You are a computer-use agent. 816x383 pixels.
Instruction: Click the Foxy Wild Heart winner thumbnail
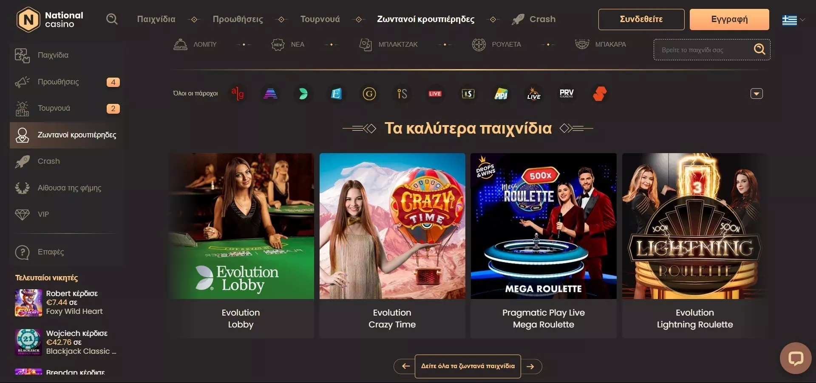click(28, 303)
